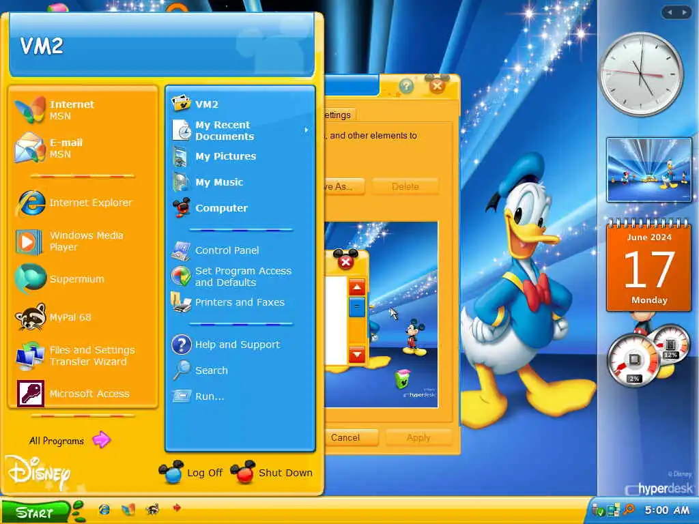Click the June 2024 calendar gadget
The image size is (699, 524).
pos(648,266)
